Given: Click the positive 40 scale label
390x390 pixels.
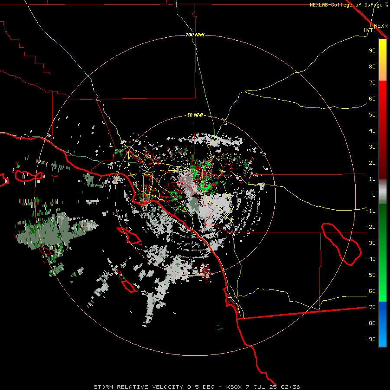Looking at the screenshot, I should [372, 130].
